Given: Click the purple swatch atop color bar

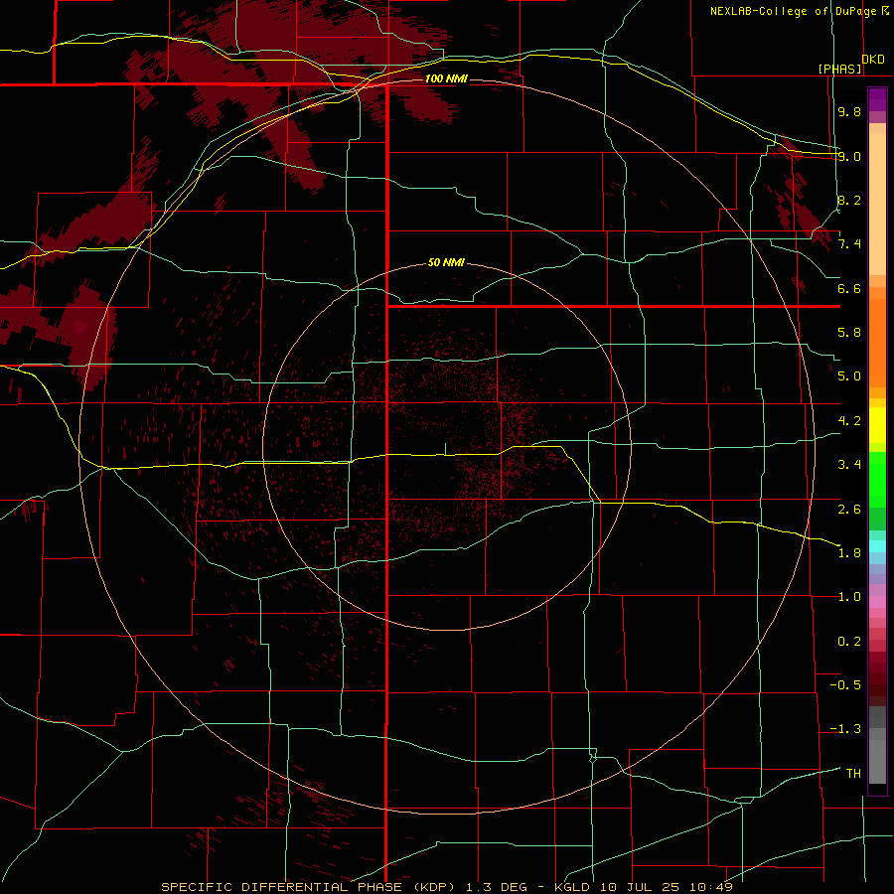Looking at the screenshot, I should (877, 99).
